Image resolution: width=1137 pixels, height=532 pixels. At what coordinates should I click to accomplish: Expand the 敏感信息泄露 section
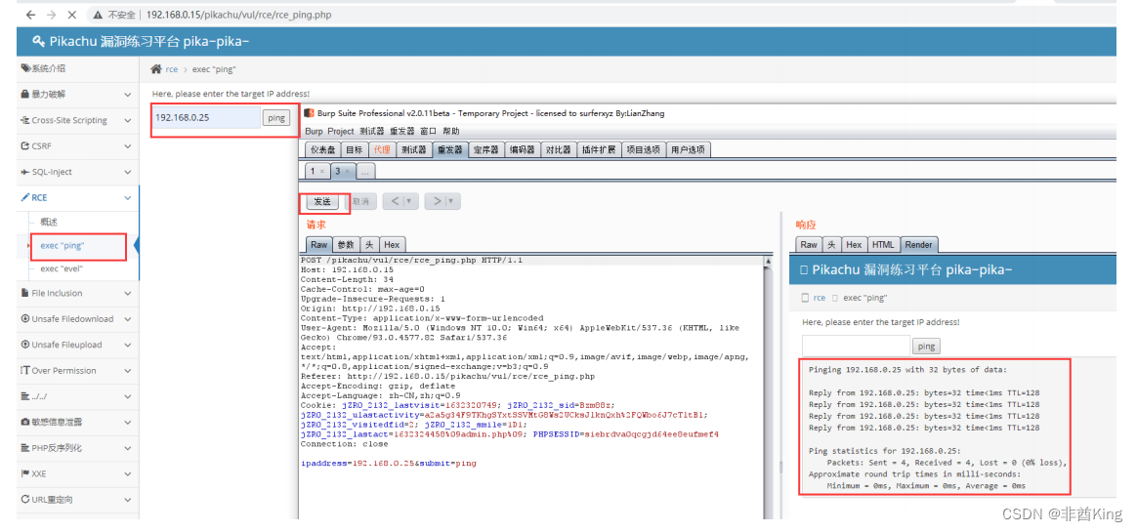[78, 422]
